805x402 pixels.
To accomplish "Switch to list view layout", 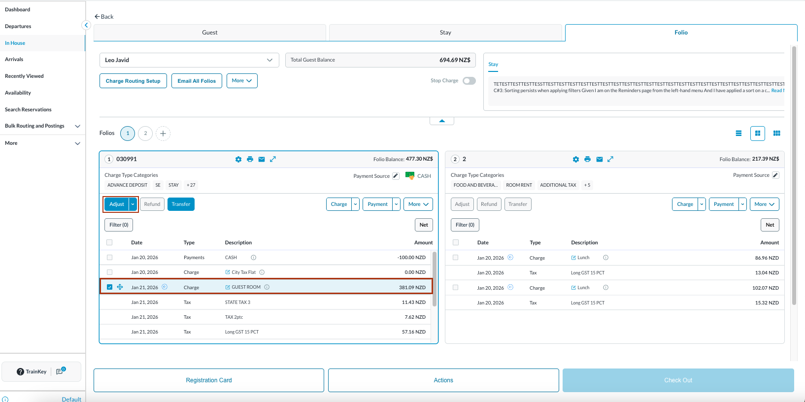I will click(738, 133).
